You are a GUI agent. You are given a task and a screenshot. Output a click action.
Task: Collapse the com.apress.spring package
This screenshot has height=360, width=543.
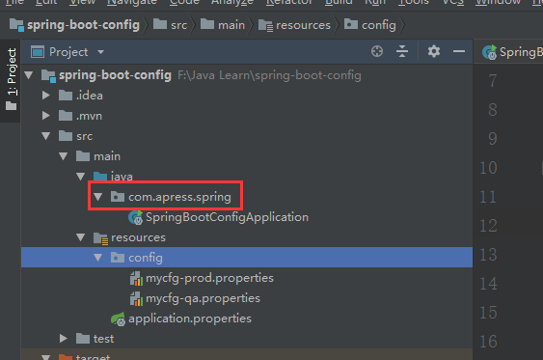pyautogui.click(x=98, y=197)
